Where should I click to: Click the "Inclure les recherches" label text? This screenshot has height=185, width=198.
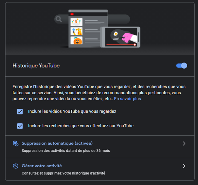tap(81, 126)
